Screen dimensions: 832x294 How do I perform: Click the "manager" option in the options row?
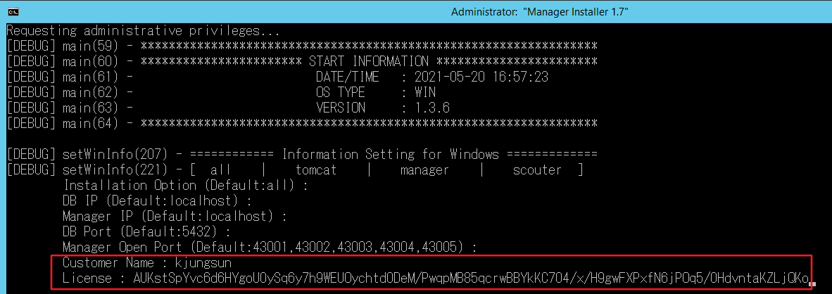click(x=424, y=170)
